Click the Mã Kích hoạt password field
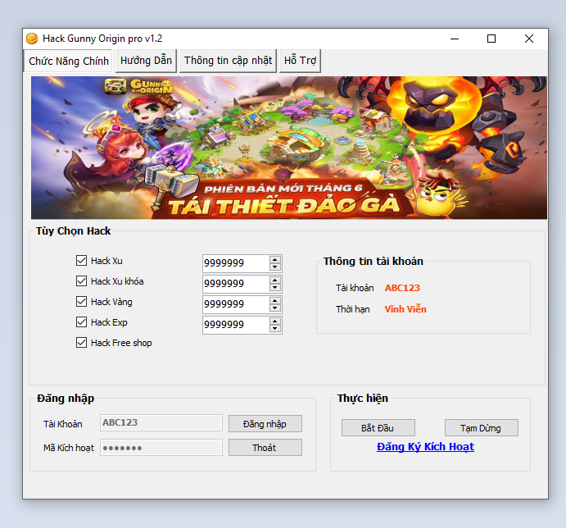566x529 pixels. click(x=161, y=448)
